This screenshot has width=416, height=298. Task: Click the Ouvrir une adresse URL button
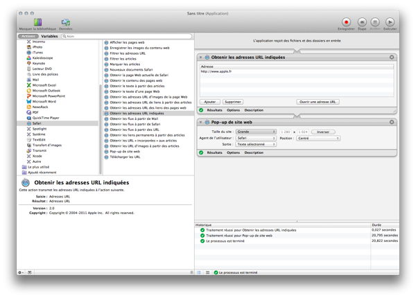318,101
